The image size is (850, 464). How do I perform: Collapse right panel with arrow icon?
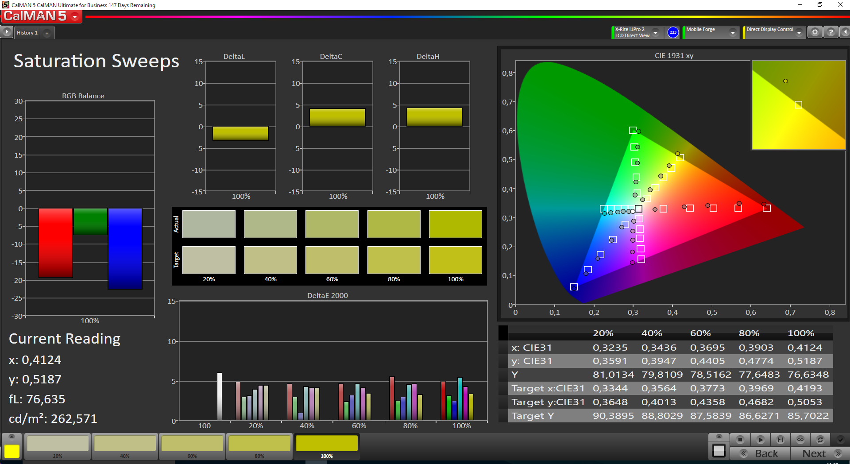(x=845, y=32)
